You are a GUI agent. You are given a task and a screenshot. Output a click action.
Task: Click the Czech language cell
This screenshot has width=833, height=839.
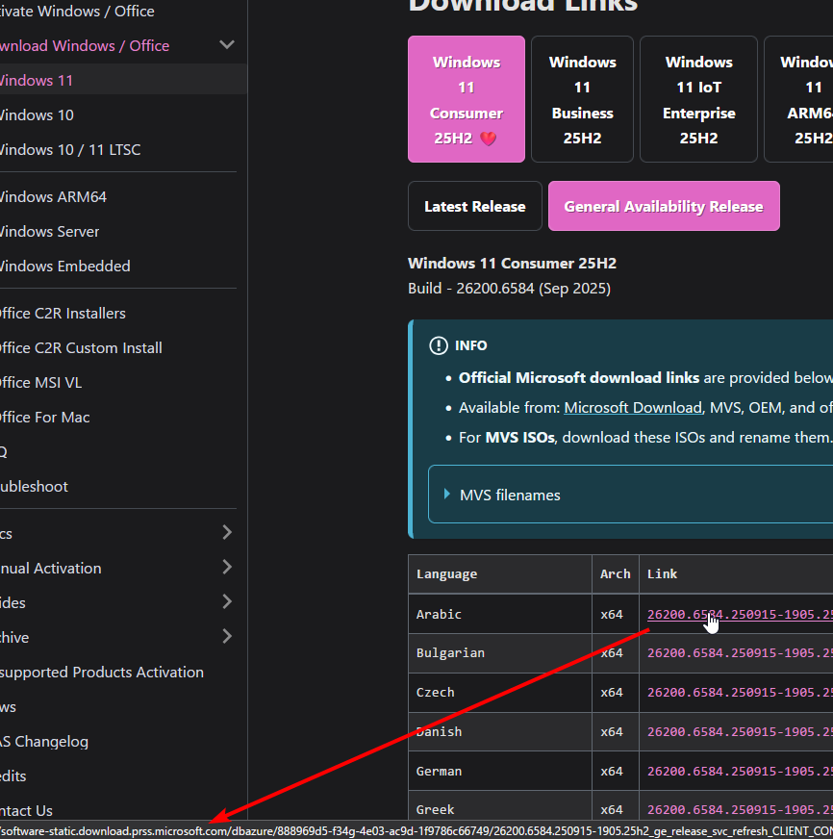(499, 693)
